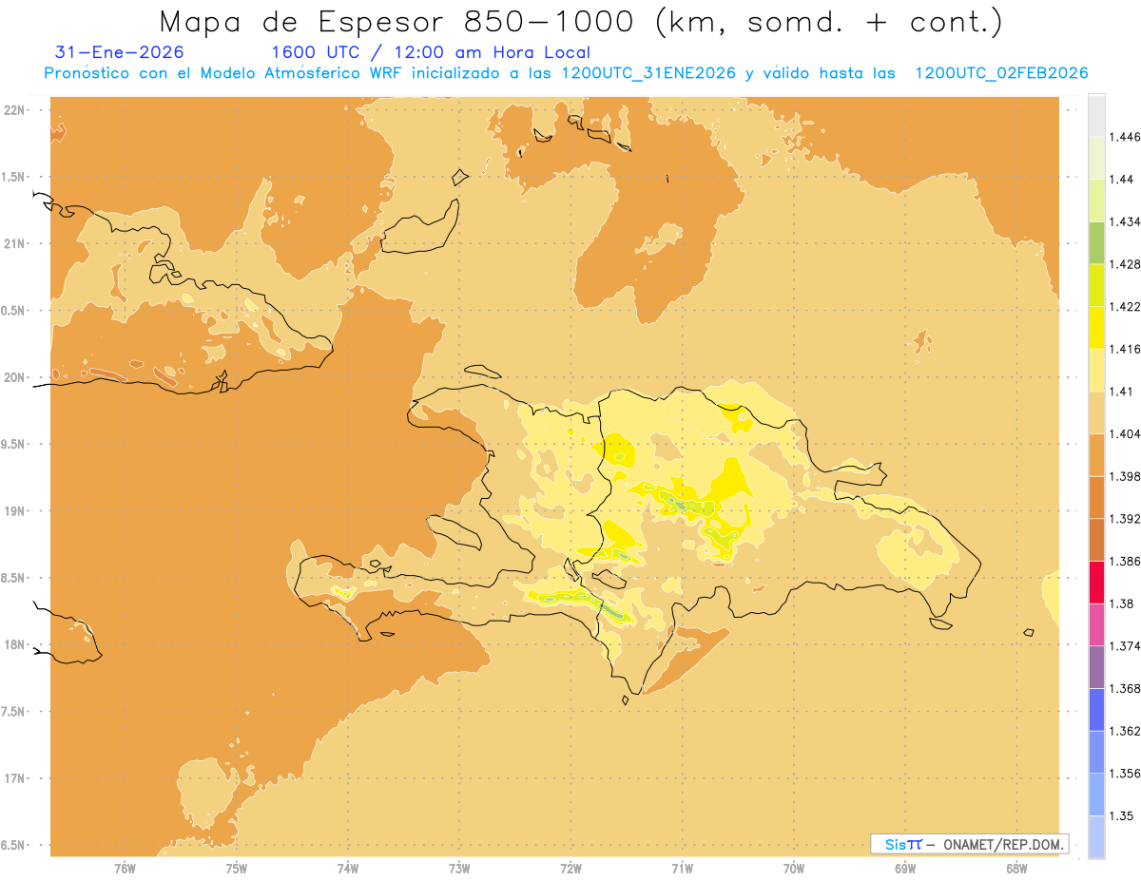1141x881 pixels.
Task: Click the '1.356' legend value
Action: (1126, 774)
